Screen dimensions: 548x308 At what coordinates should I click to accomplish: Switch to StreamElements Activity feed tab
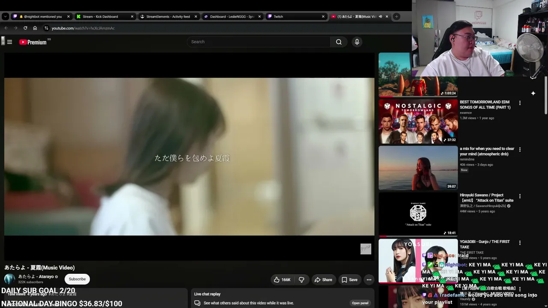click(x=168, y=17)
